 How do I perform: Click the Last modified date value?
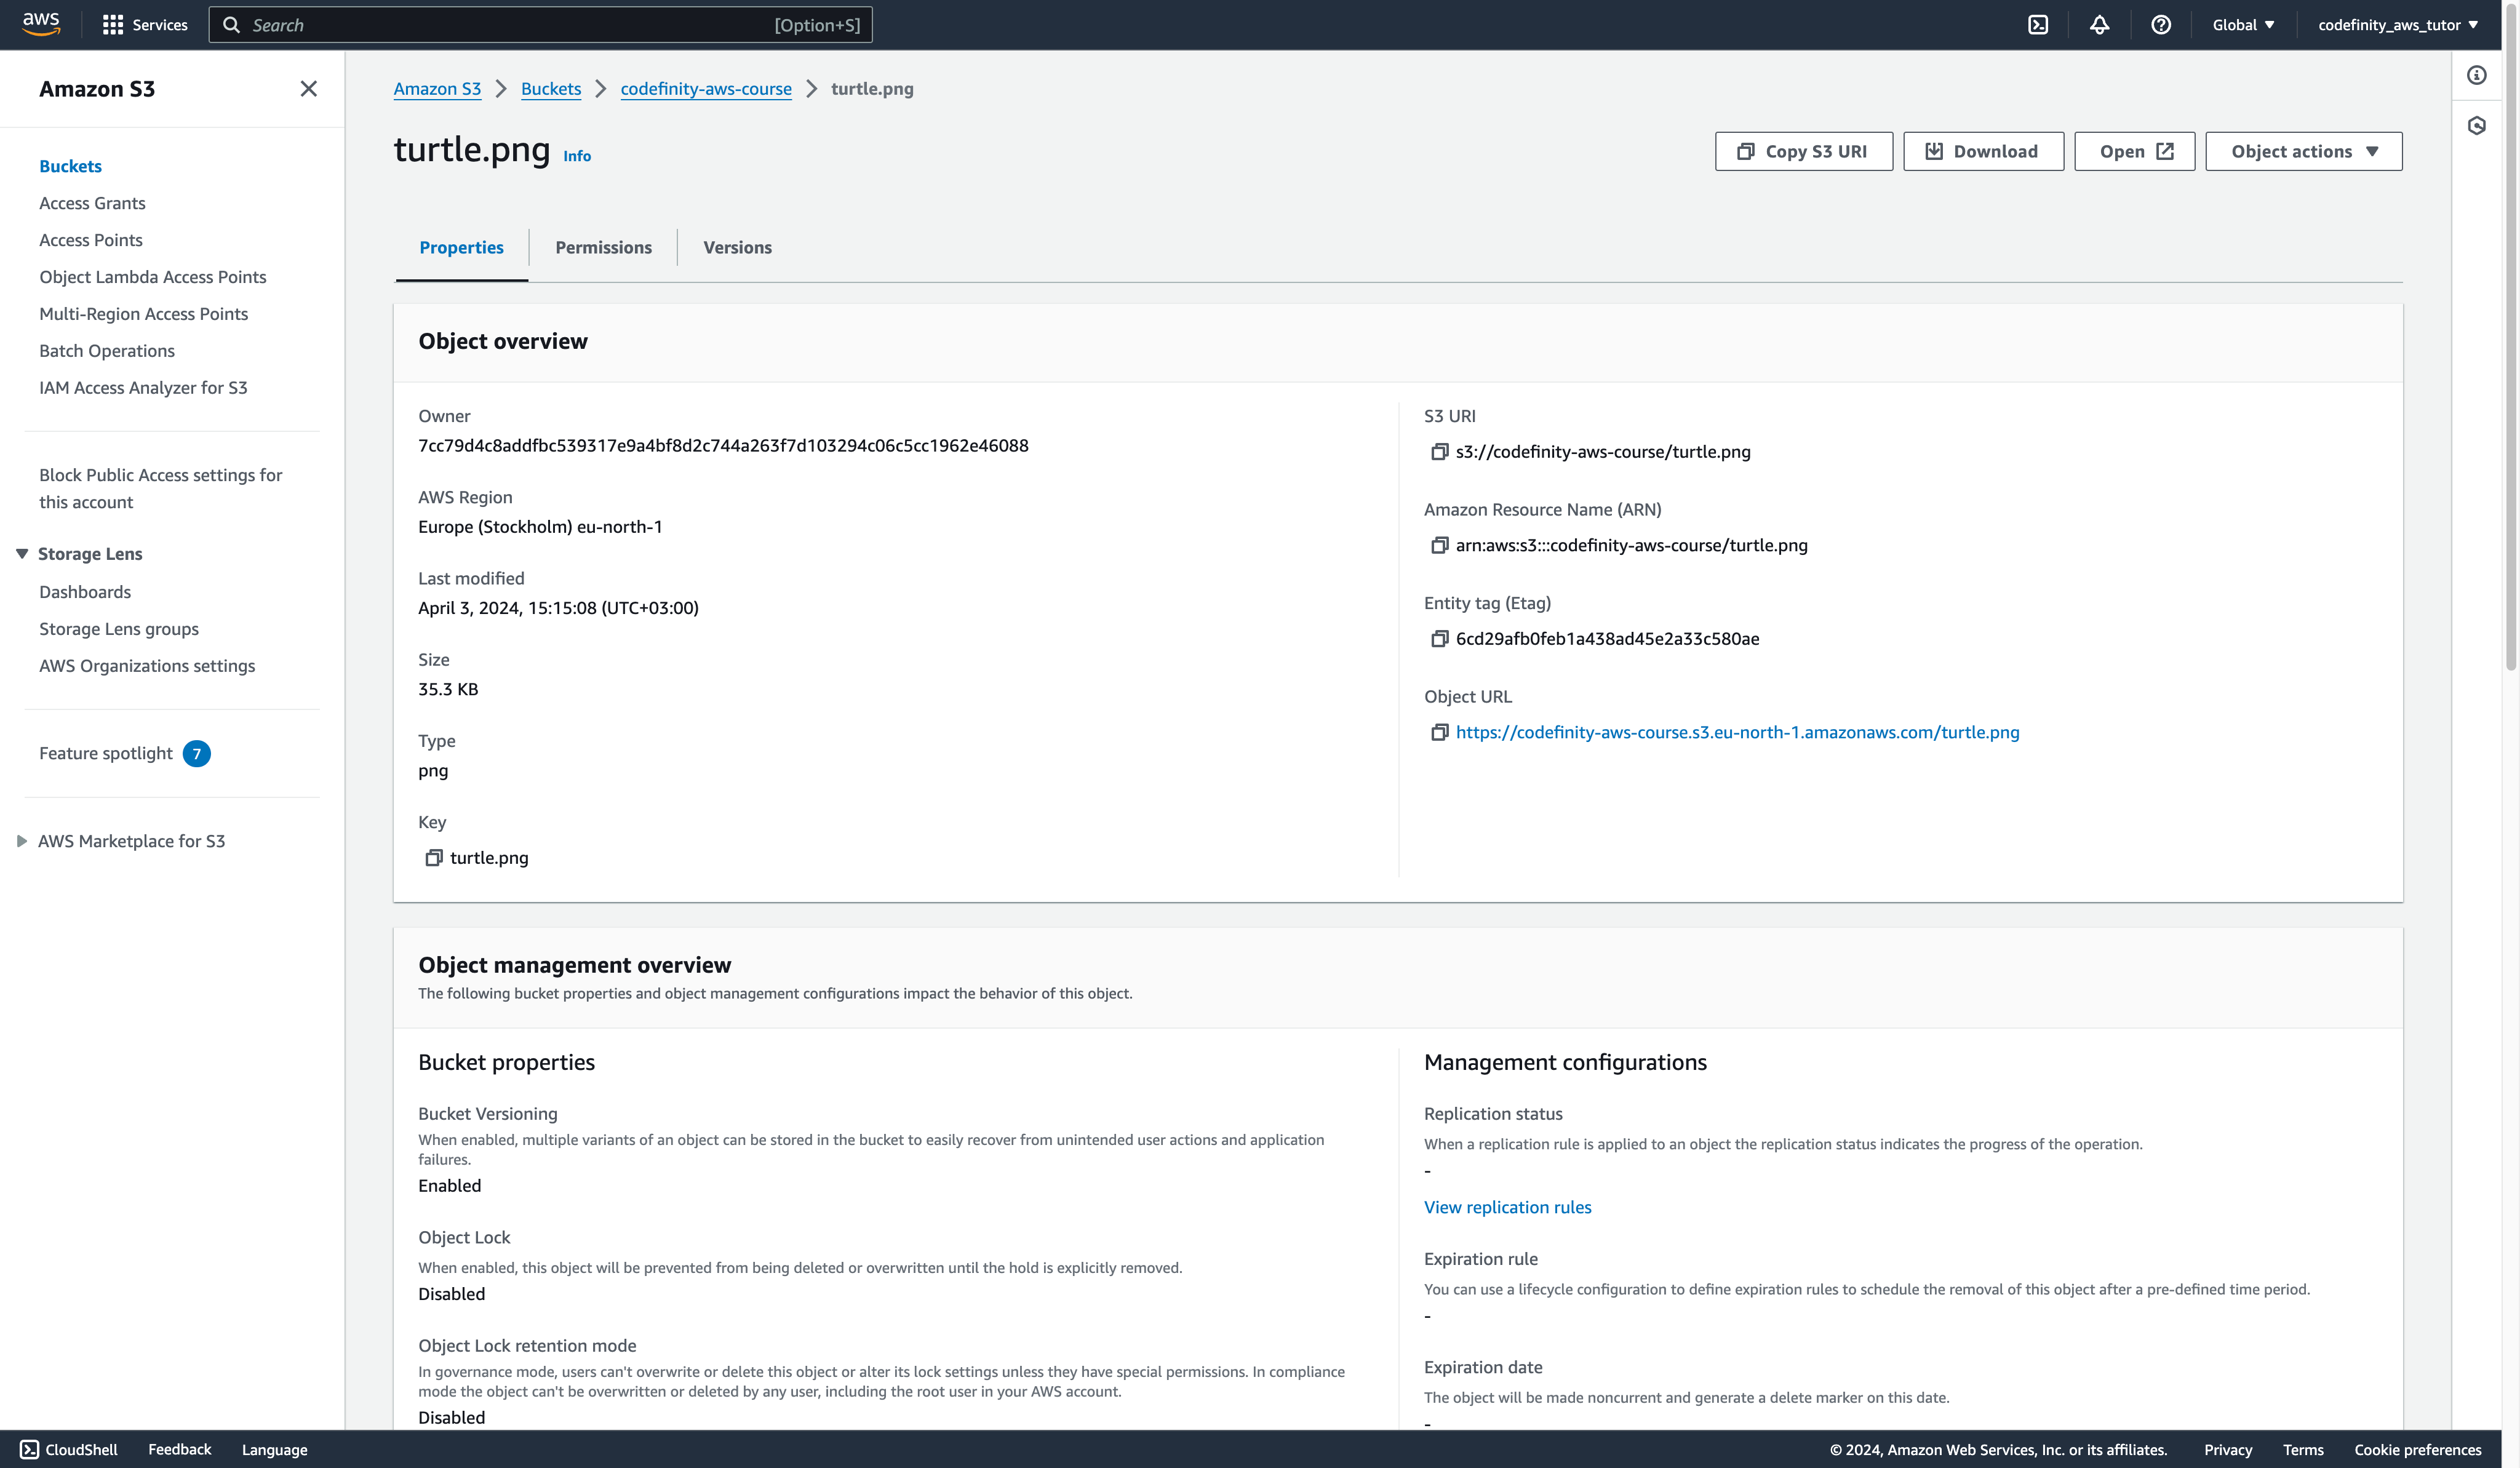tap(557, 608)
